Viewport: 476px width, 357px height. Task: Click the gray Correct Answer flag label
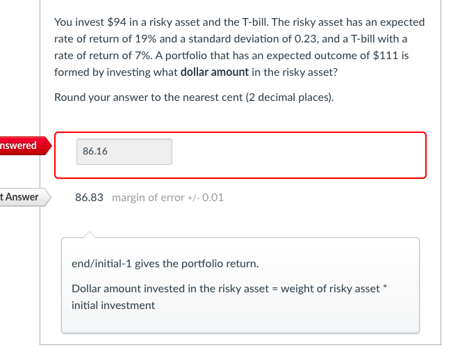click(x=21, y=197)
